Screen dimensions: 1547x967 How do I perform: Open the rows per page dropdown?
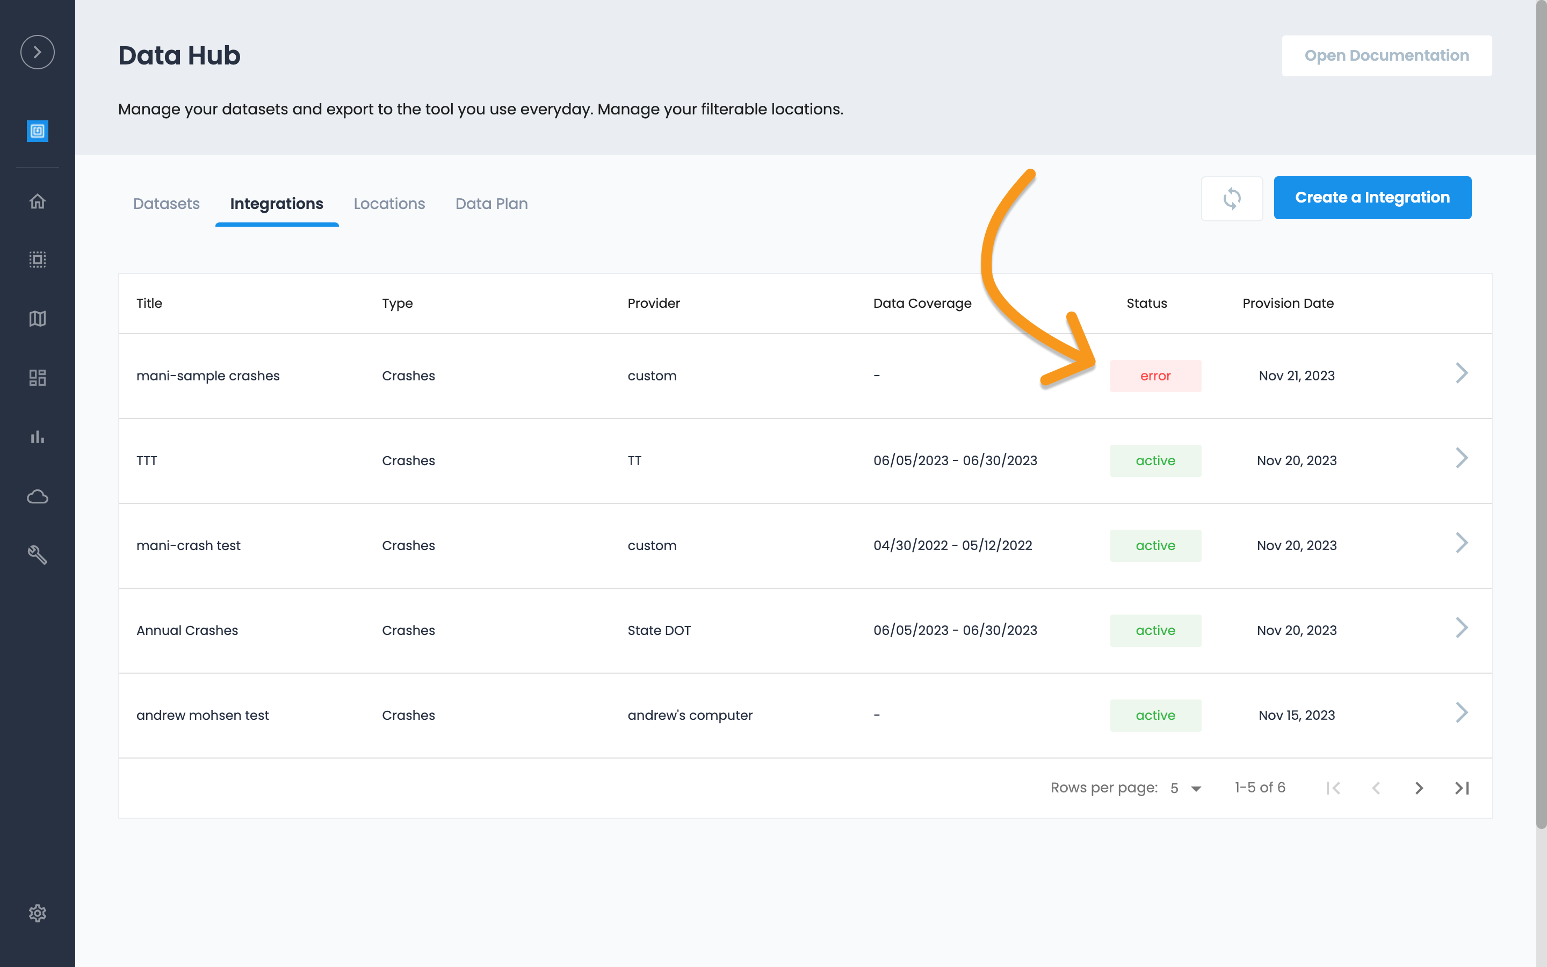[1186, 788]
